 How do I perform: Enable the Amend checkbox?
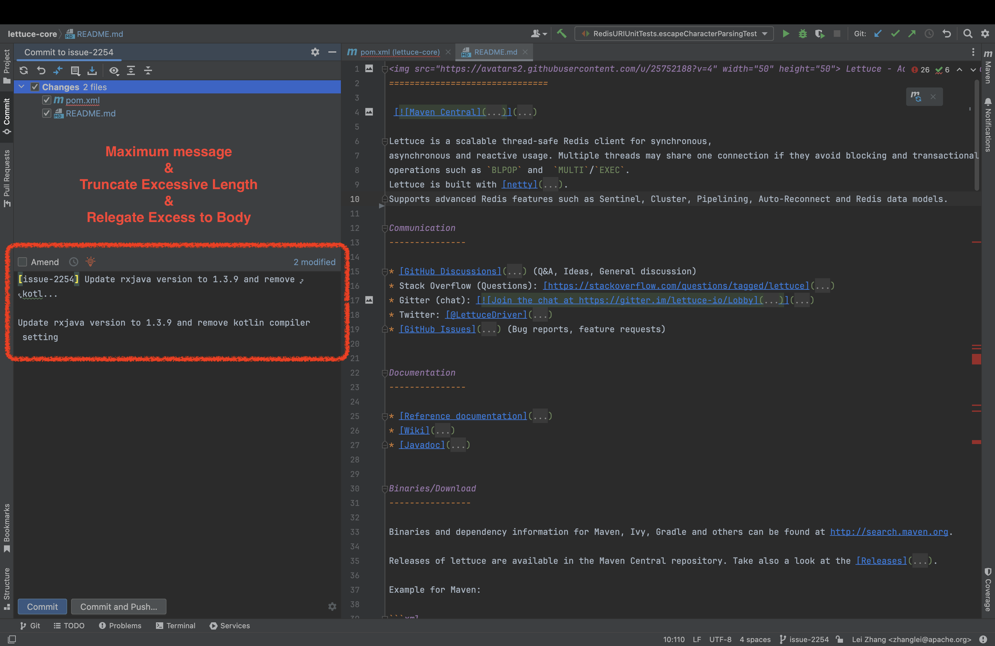23,262
